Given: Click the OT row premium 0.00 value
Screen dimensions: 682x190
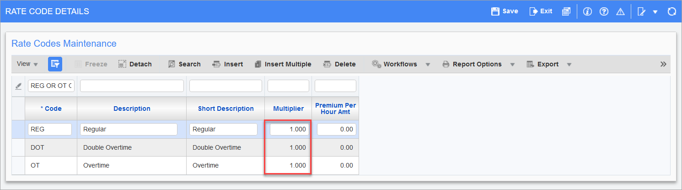Looking at the screenshot, I should [x=346, y=165].
